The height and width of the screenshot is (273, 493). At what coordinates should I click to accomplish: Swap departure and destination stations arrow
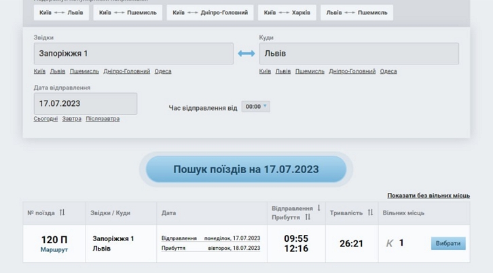pyautogui.click(x=246, y=54)
